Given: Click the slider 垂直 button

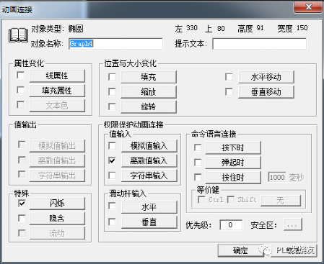Looking at the screenshot, I should pos(149,222).
